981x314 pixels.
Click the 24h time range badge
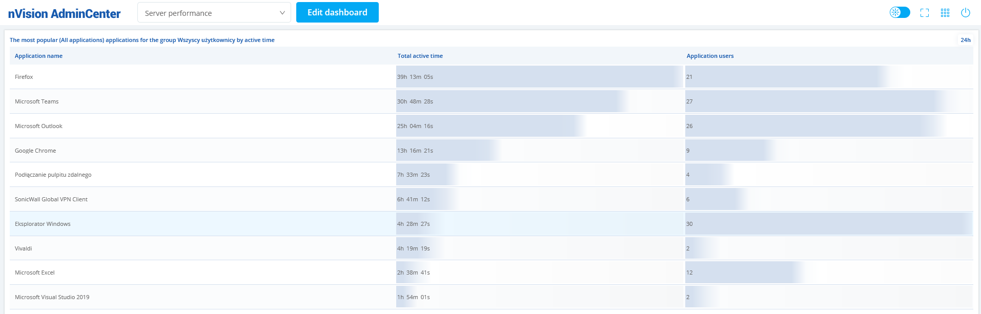click(x=965, y=40)
